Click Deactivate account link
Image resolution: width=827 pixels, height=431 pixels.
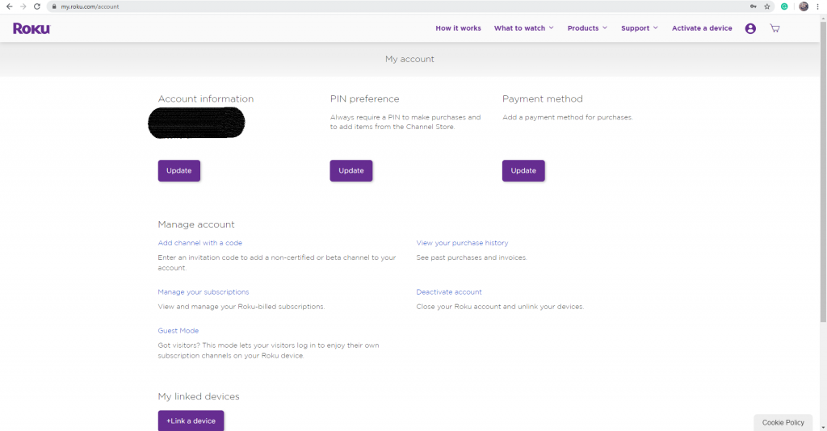click(449, 292)
